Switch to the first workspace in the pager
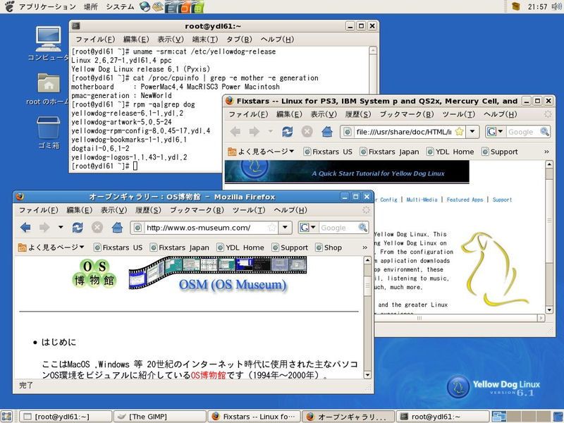 point(499,417)
